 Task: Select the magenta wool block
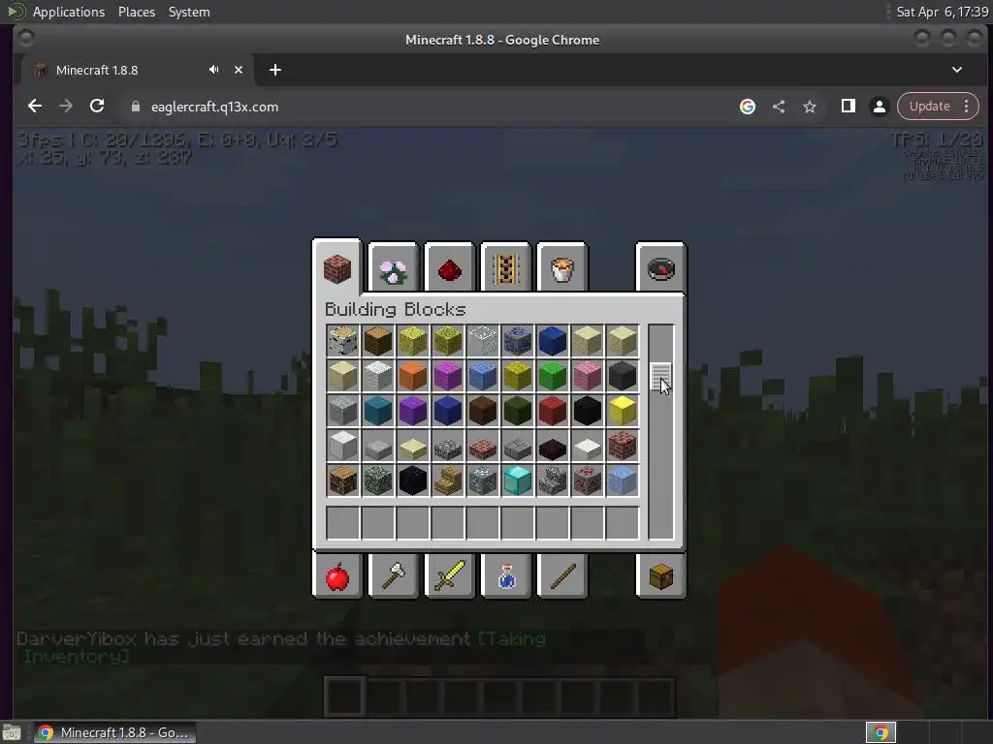pyautogui.click(x=448, y=376)
